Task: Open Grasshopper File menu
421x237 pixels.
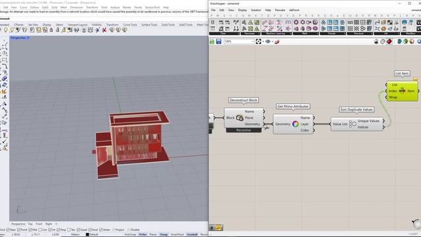Action: [x=213, y=10]
